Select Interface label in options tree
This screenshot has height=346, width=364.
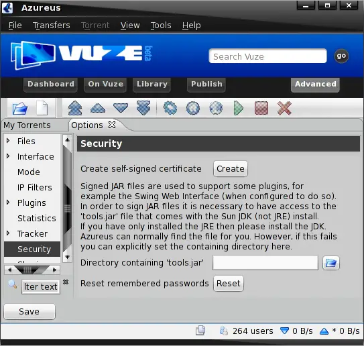tap(36, 156)
